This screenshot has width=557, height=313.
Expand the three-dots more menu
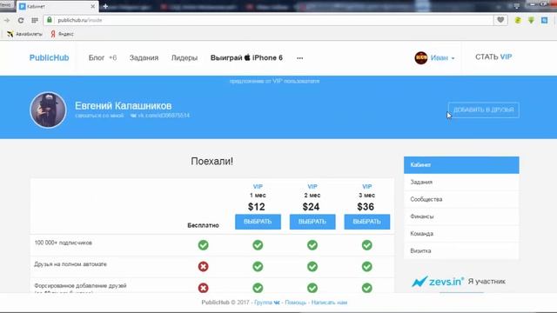pyautogui.click(x=299, y=58)
